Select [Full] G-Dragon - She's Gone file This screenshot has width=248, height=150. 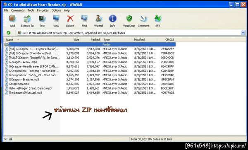tap(33, 53)
